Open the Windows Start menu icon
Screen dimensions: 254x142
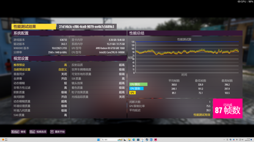(x=98, y=140)
